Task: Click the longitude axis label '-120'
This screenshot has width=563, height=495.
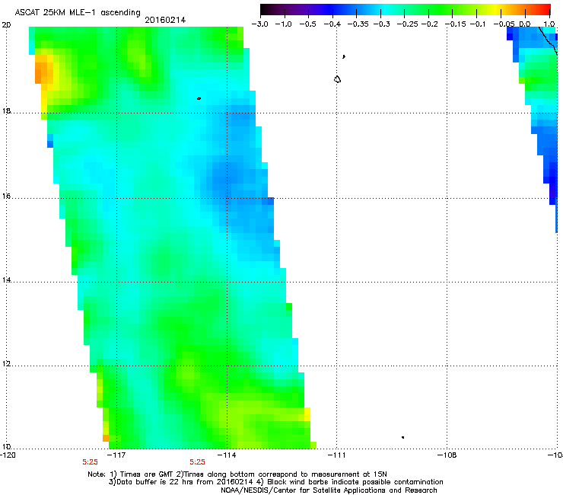Action: pyautogui.click(x=8, y=455)
